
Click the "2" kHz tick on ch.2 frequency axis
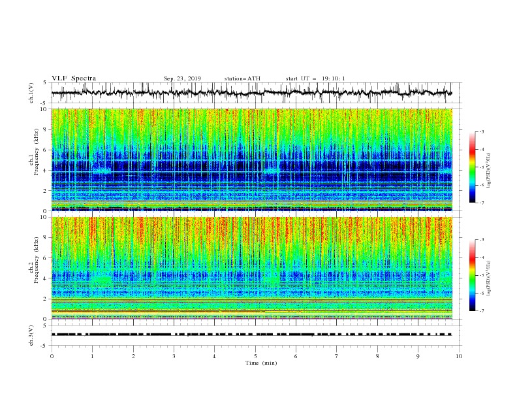(46, 299)
